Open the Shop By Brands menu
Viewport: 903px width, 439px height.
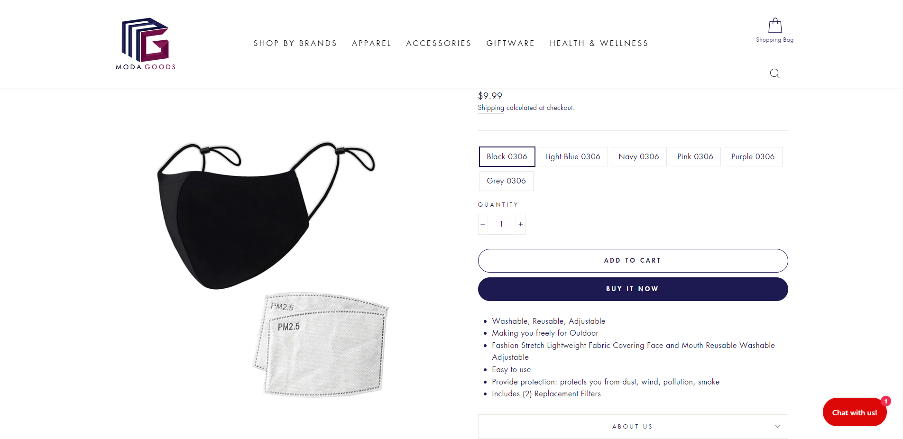point(295,43)
